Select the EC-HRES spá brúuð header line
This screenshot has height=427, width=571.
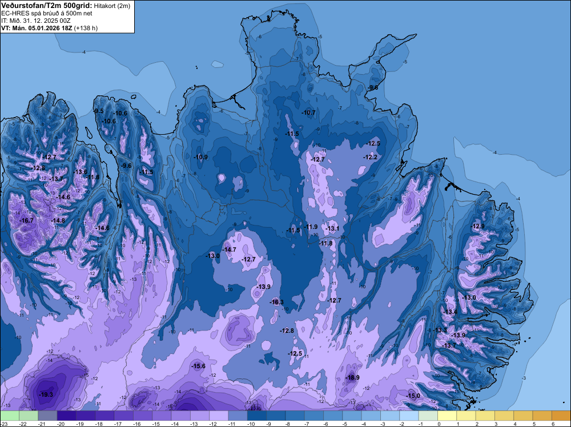click(47, 14)
